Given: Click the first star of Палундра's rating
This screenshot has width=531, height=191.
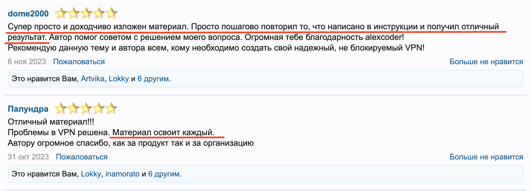Looking at the screenshot, I should [60, 108].
